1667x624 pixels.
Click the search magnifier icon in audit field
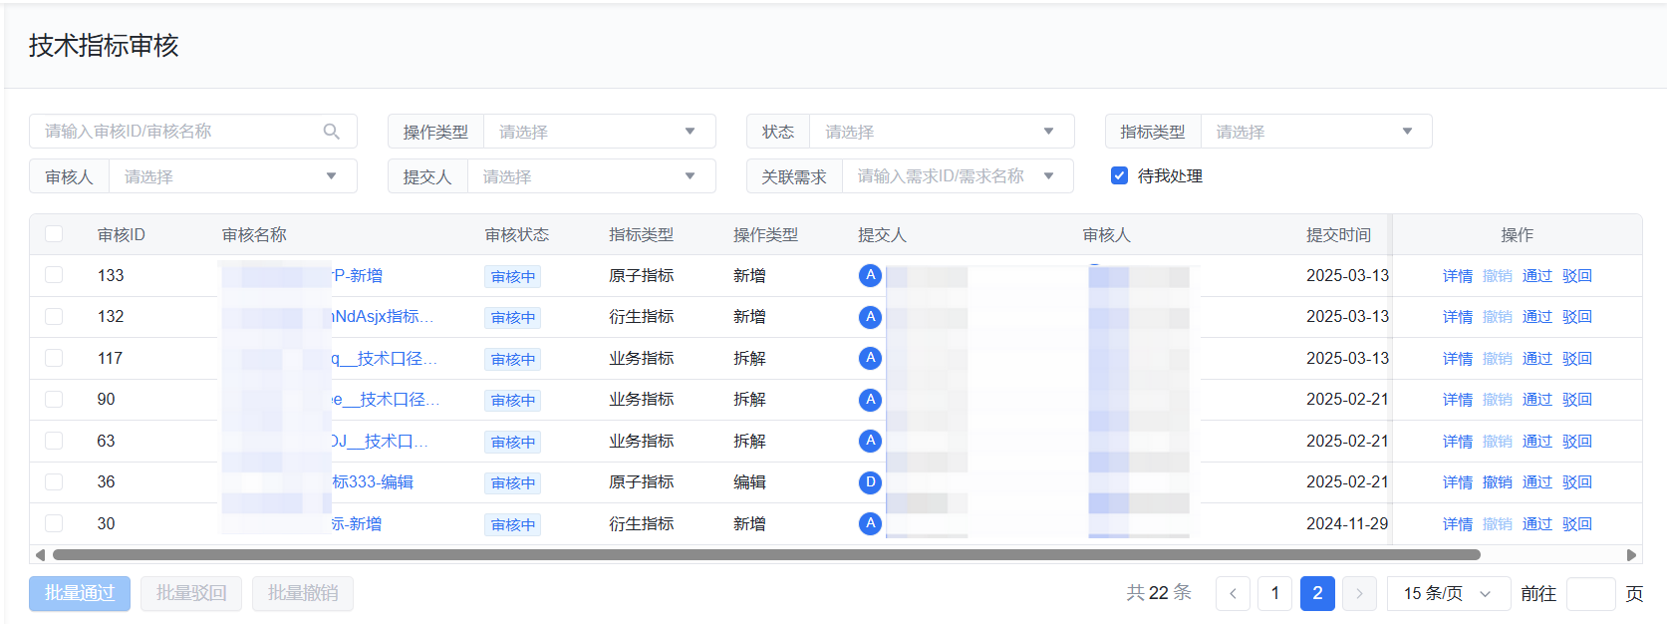(x=332, y=132)
